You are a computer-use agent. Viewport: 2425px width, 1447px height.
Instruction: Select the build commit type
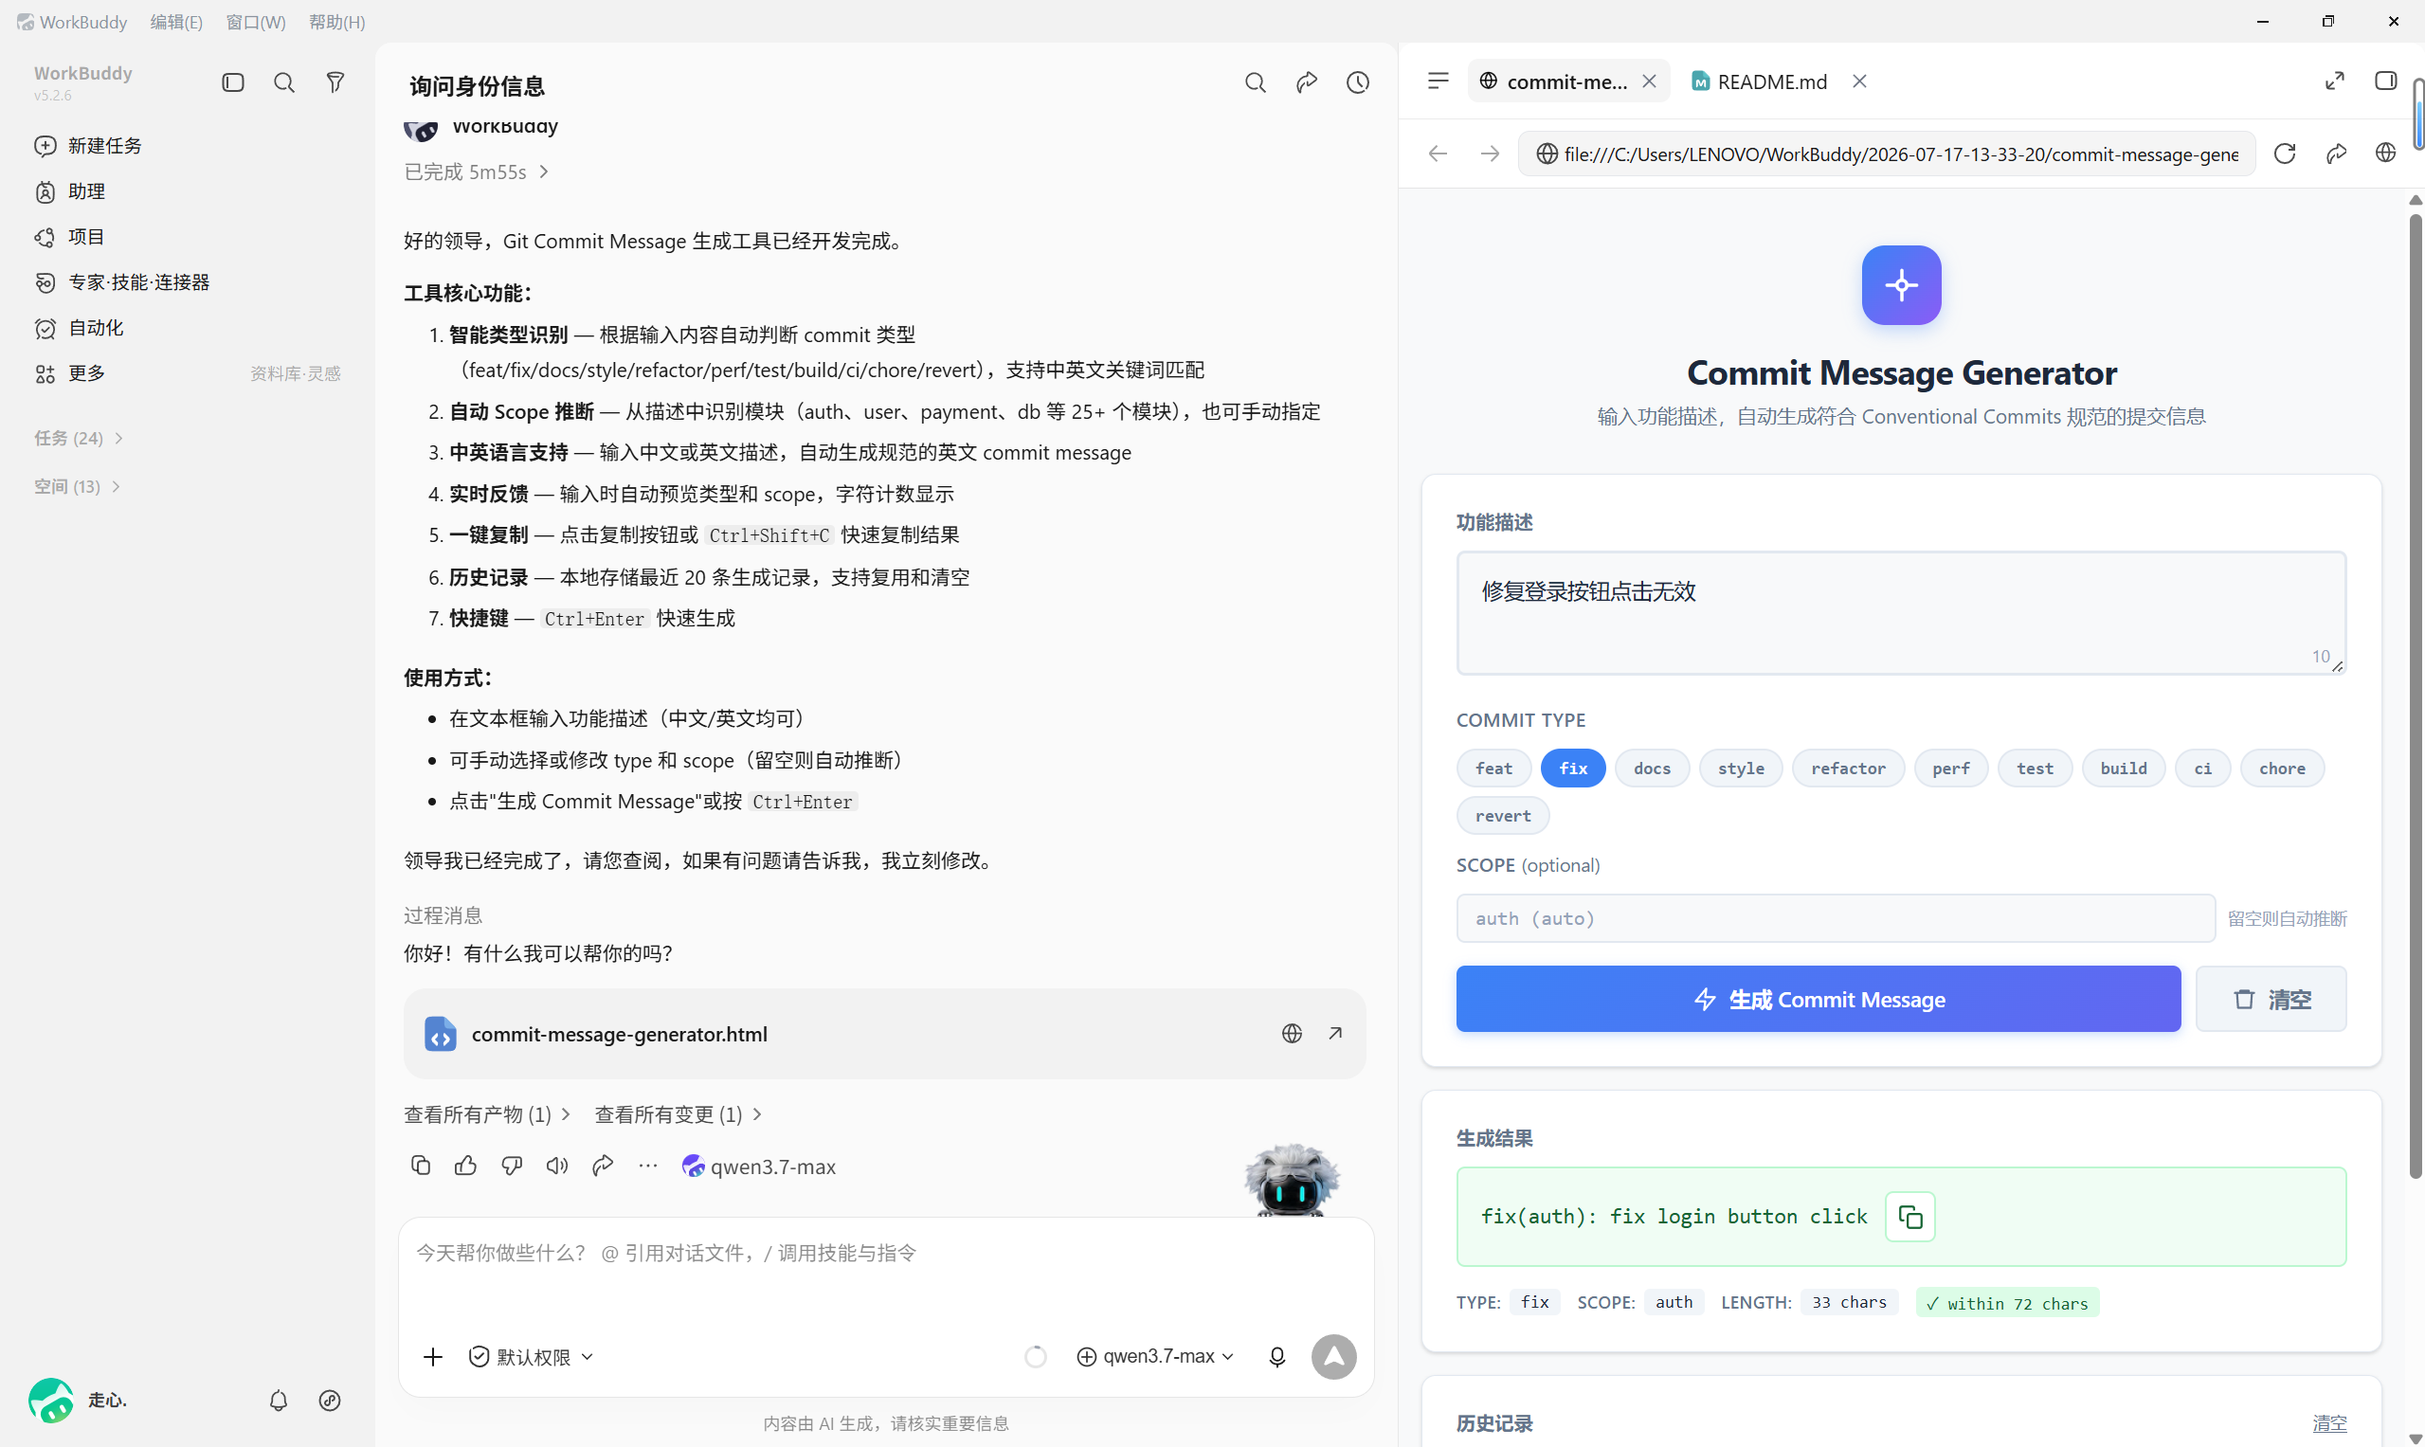[2124, 769]
